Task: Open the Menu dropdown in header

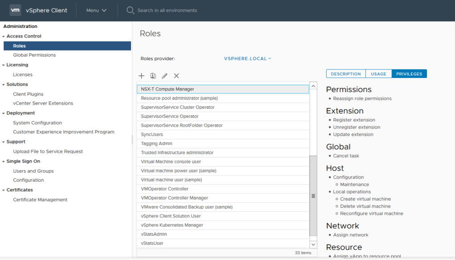Action: click(x=96, y=10)
